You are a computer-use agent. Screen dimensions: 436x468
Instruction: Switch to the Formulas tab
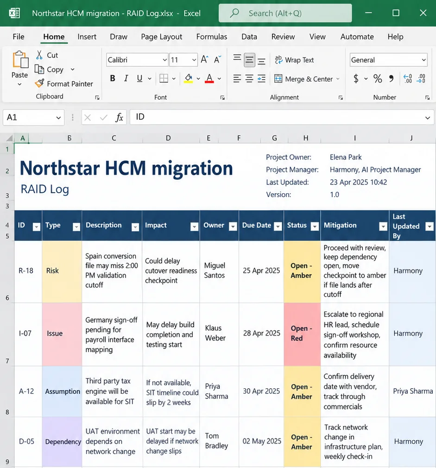212,37
